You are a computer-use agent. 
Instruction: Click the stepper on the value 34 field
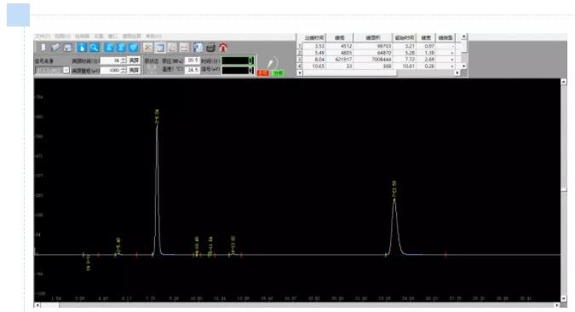click(x=124, y=61)
